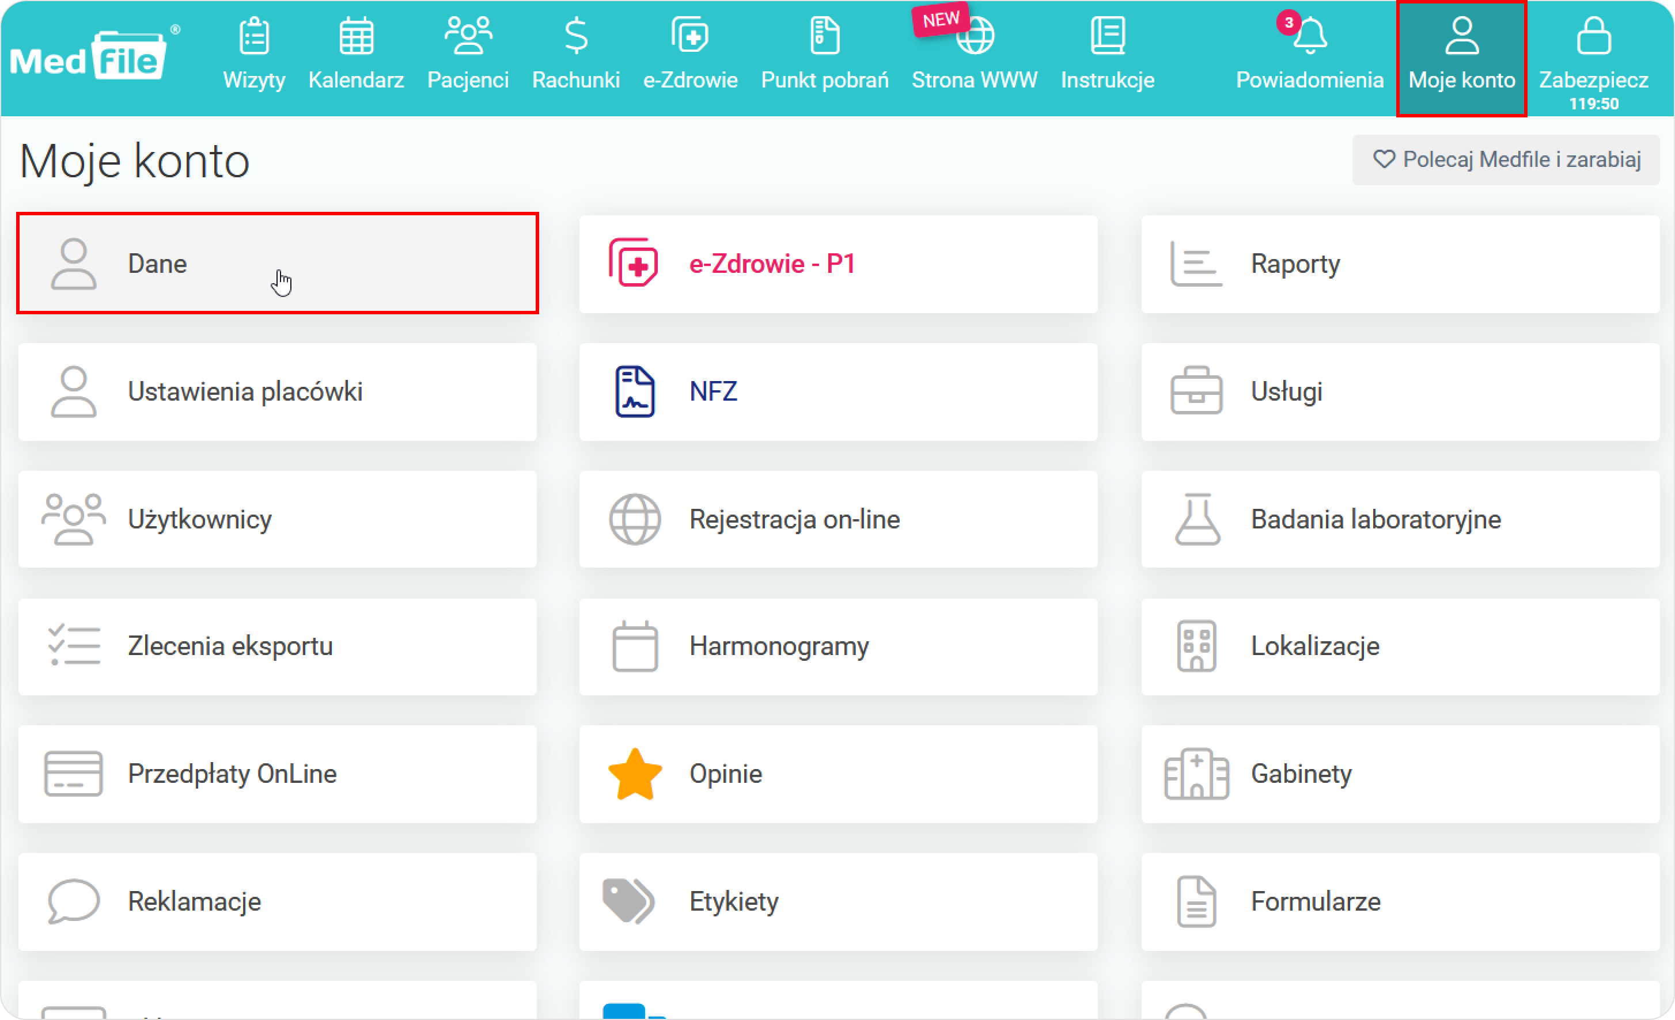Click the Reklamacje speech bubble icon
This screenshot has height=1020, width=1675.
point(73,901)
